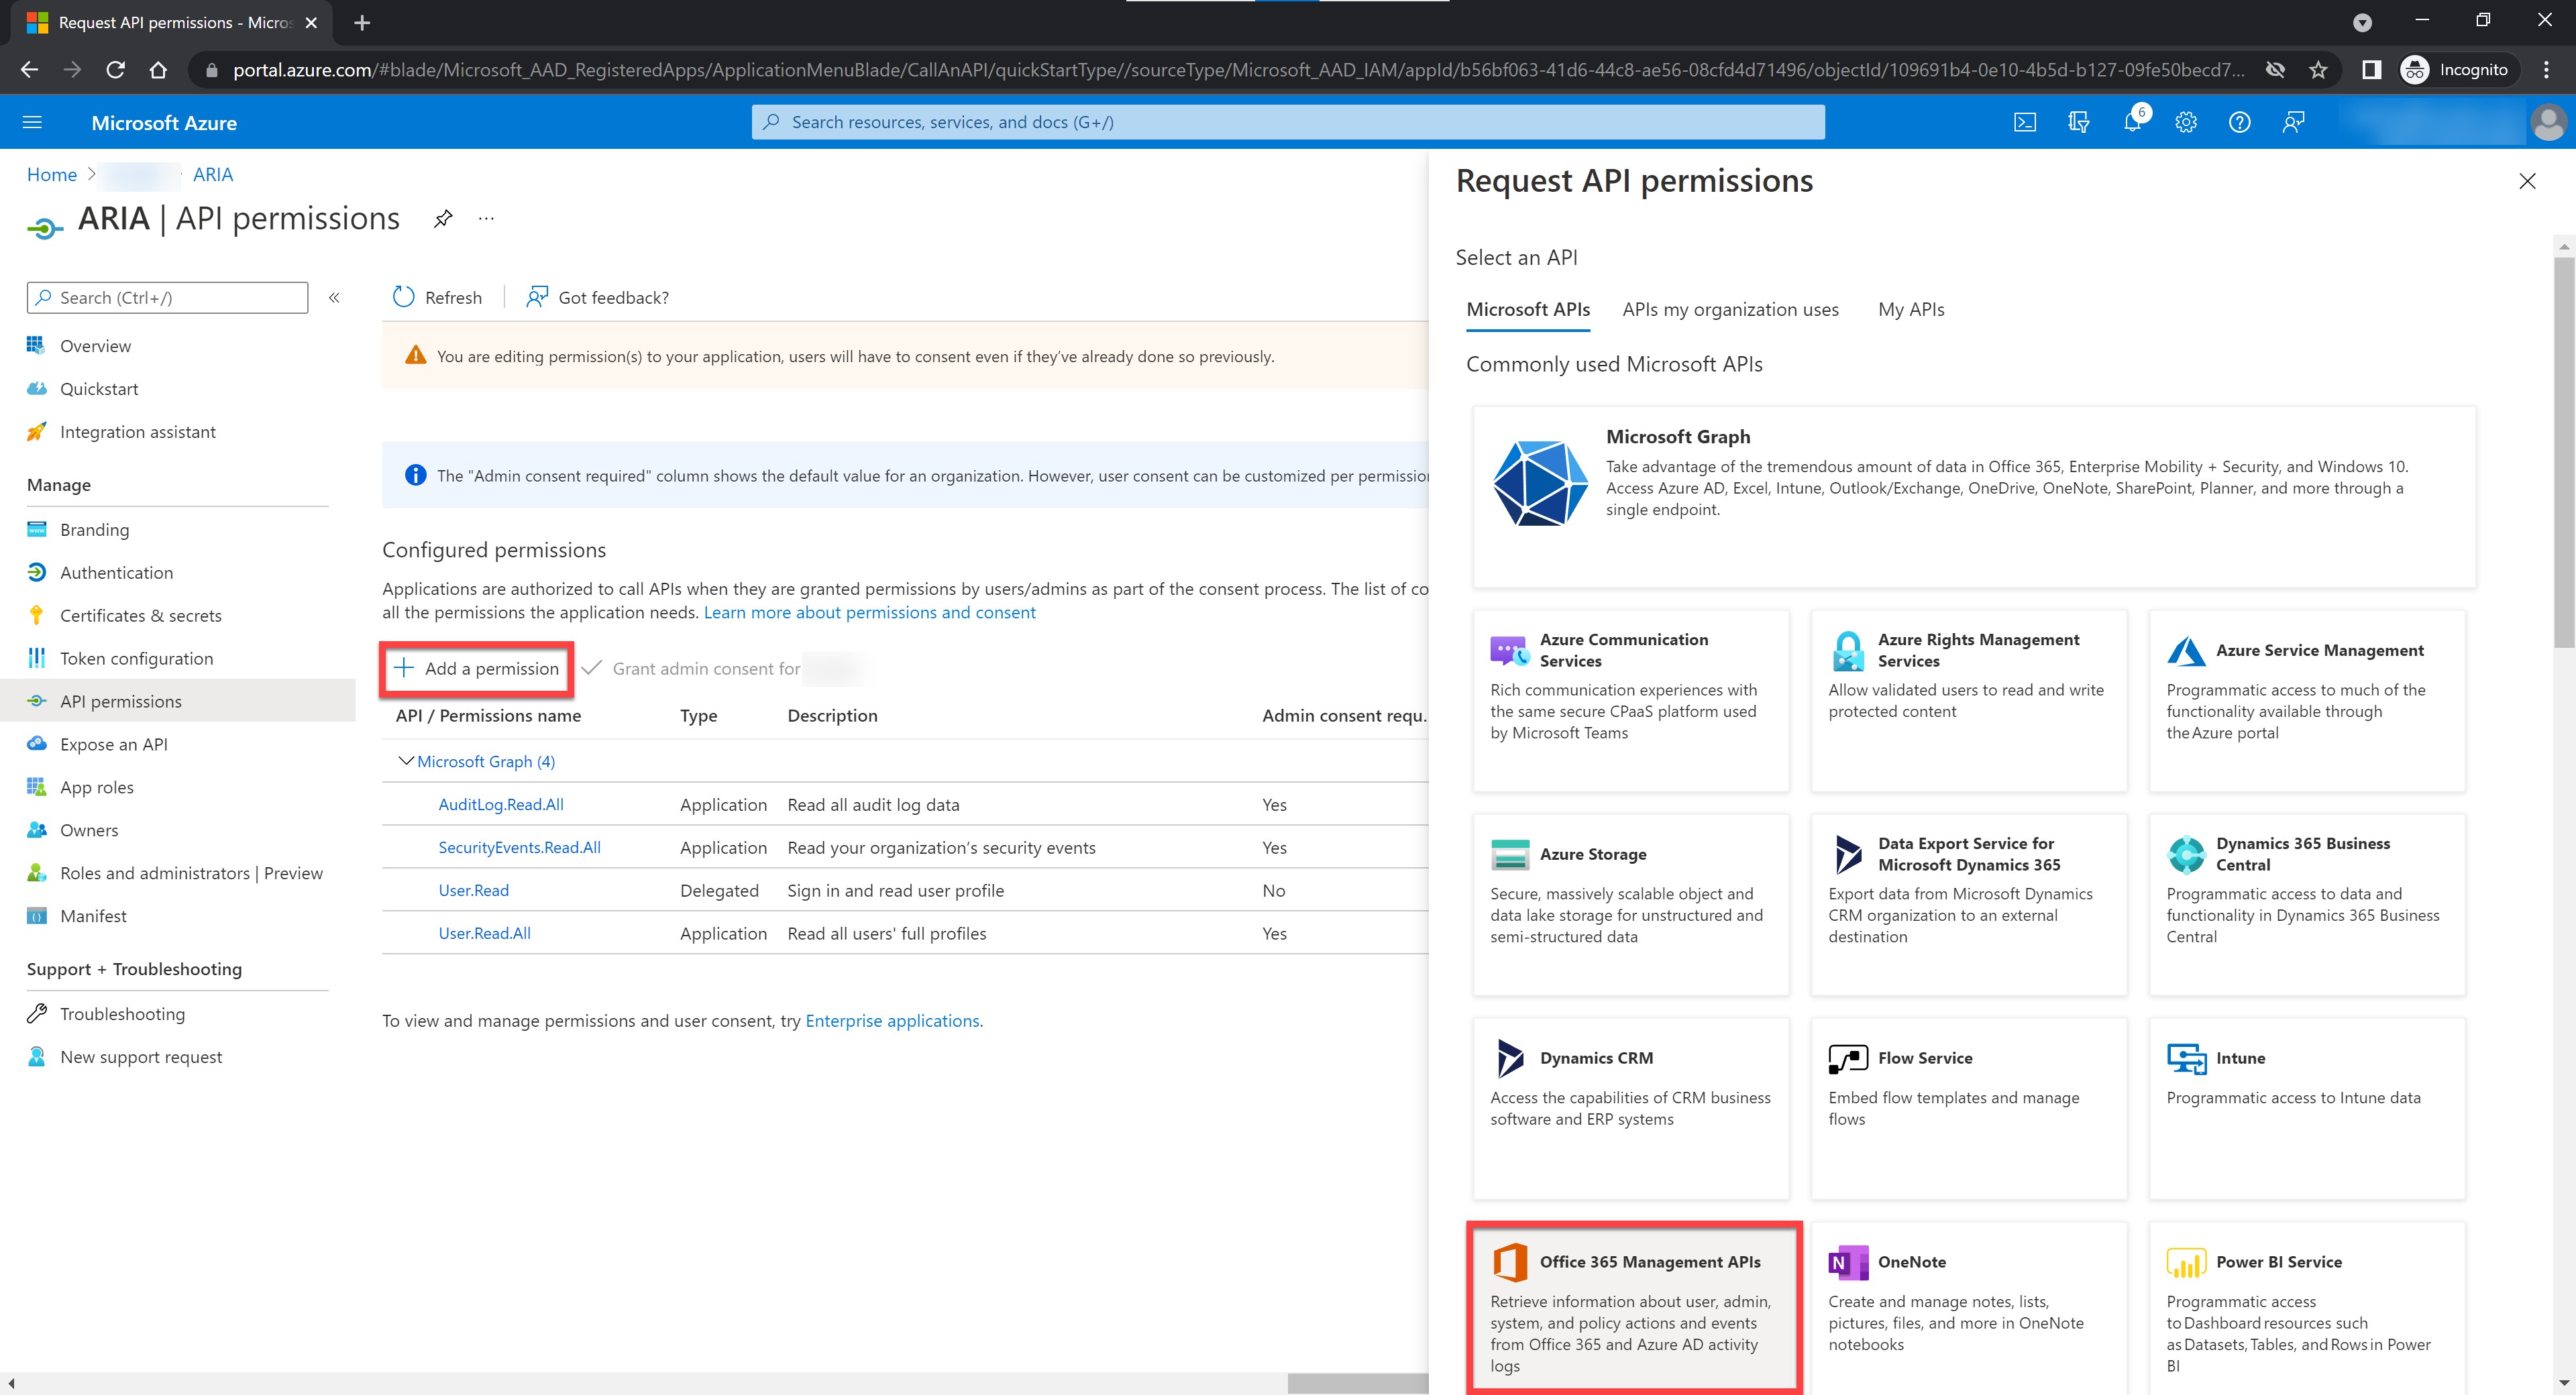
Task: Open the notifications bell icon
Action: coord(2132,122)
